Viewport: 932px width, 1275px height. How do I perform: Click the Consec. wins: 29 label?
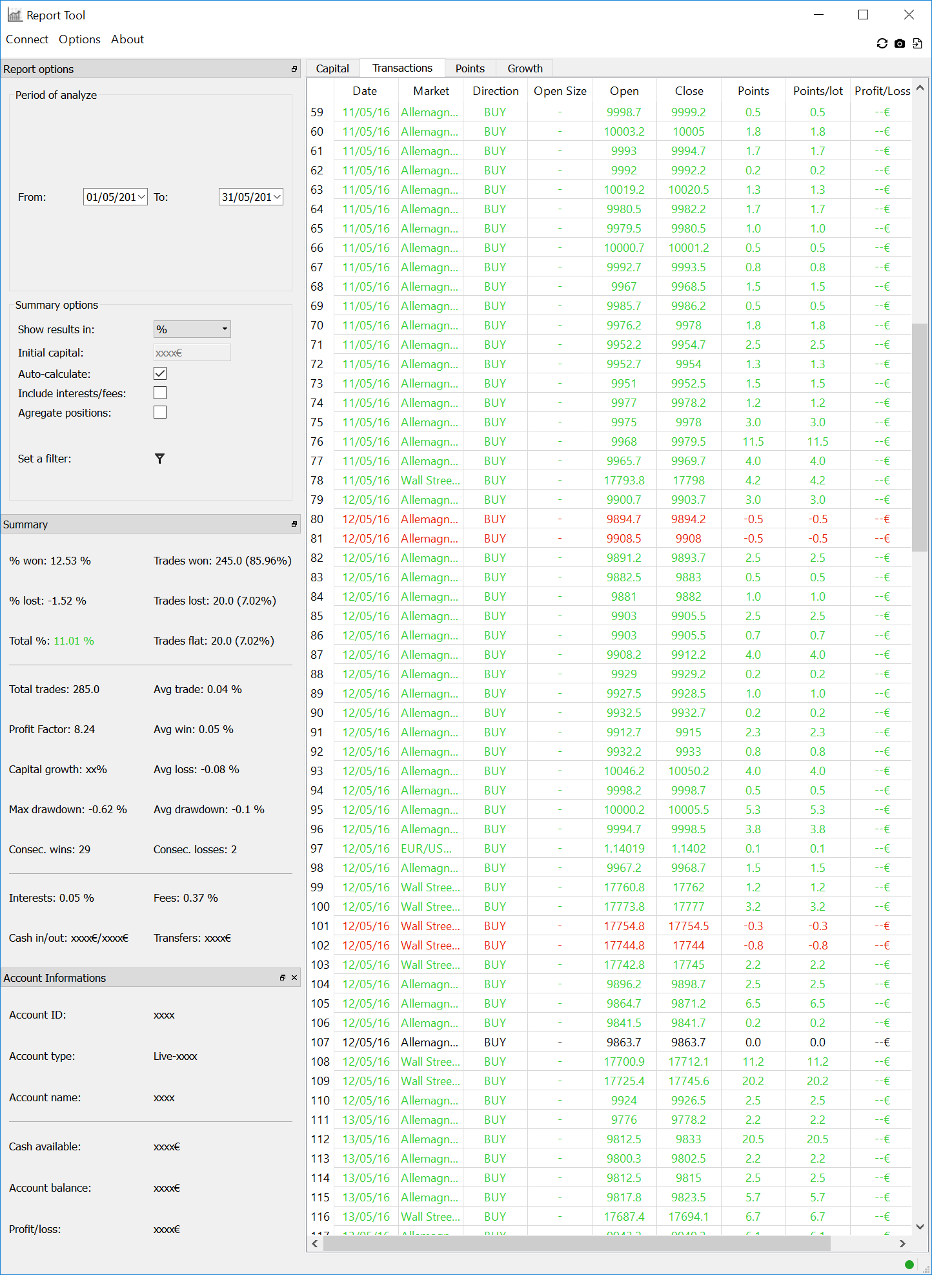(50, 849)
